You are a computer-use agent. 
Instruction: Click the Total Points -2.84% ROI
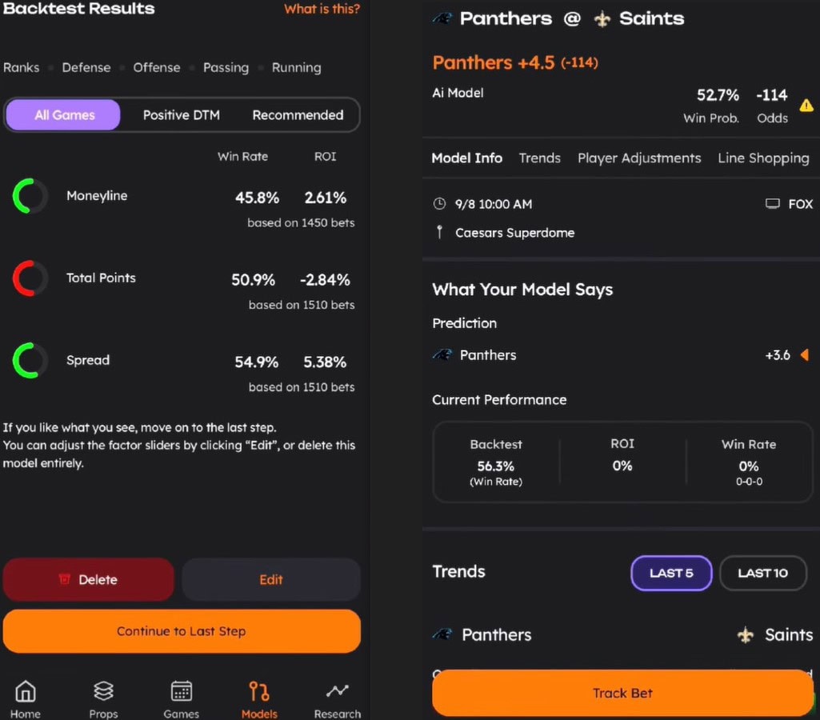point(325,280)
